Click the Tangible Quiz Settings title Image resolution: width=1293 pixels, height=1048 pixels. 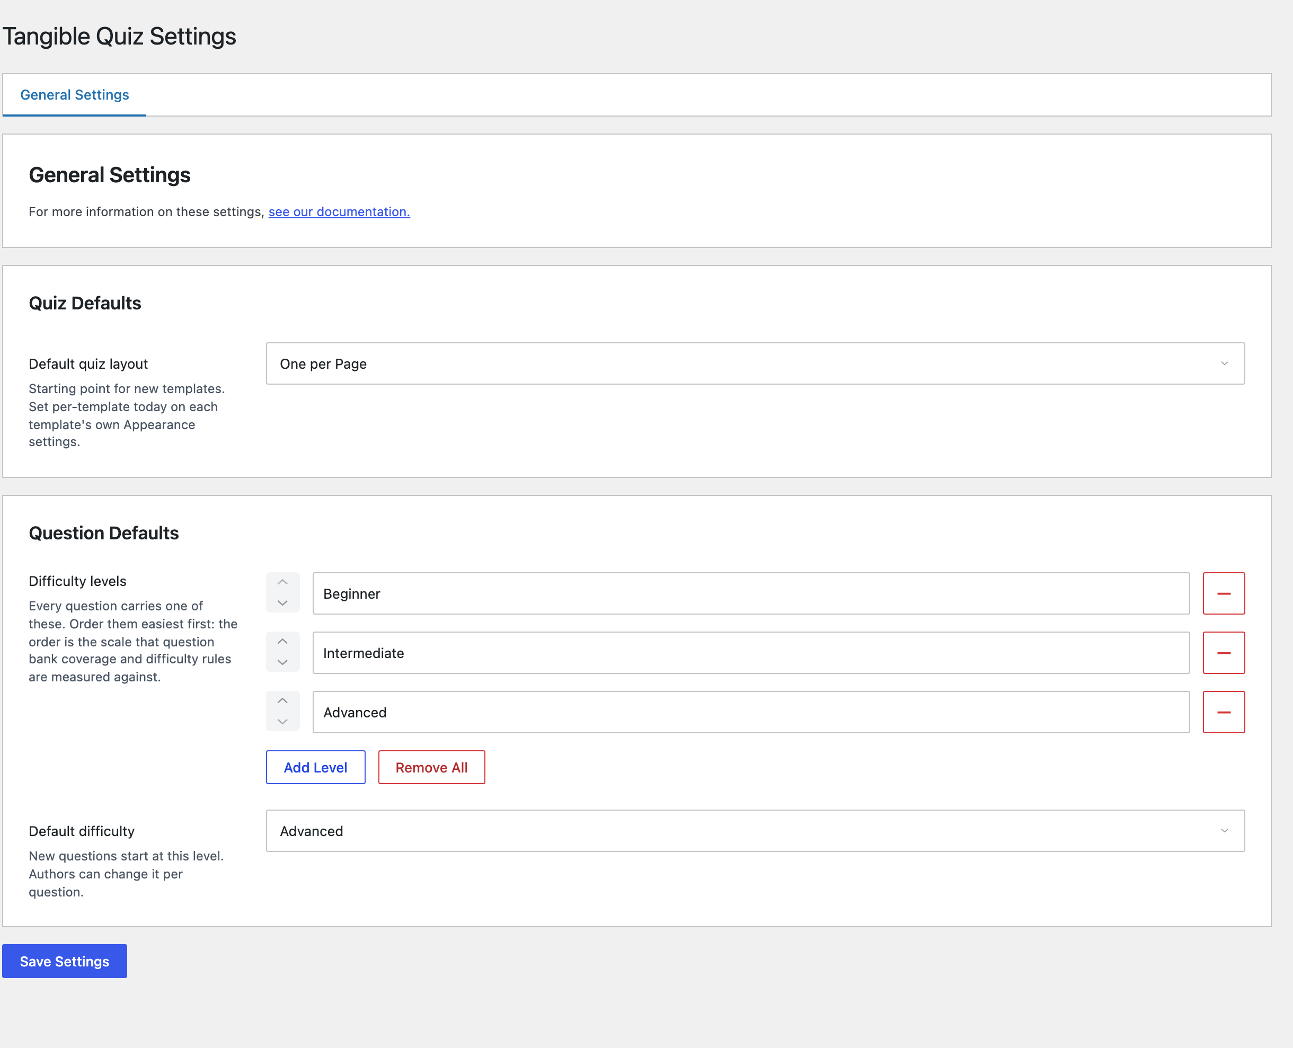tap(120, 36)
